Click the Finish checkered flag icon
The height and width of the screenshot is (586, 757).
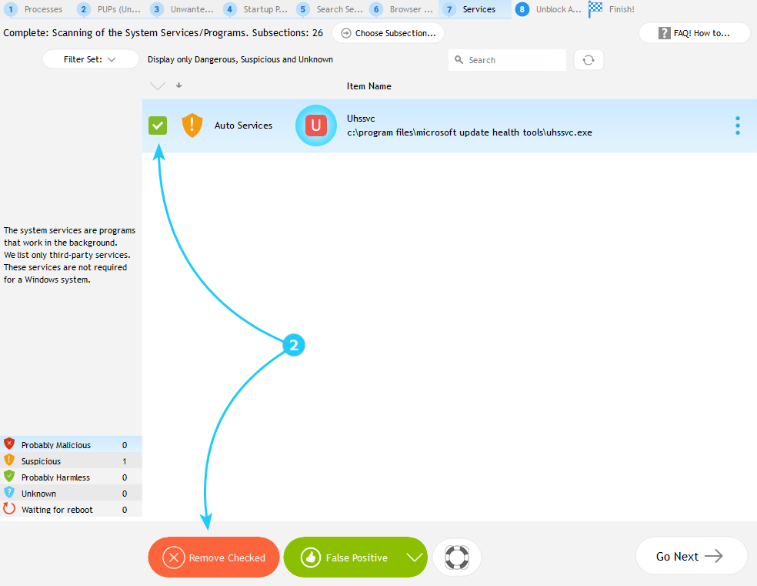click(x=595, y=9)
